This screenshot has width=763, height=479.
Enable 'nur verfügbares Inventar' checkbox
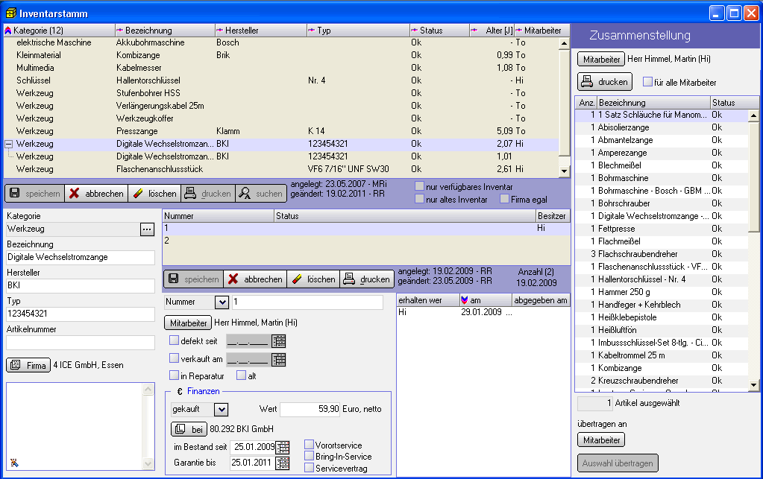[x=420, y=186]
